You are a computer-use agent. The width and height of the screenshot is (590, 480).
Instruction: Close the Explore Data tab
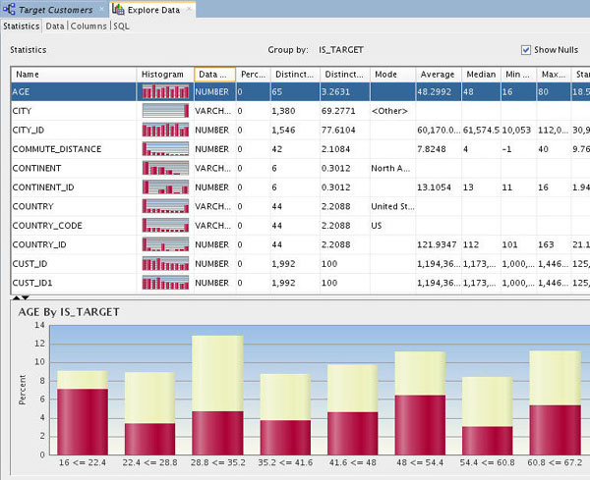click(x=188, y=9)
